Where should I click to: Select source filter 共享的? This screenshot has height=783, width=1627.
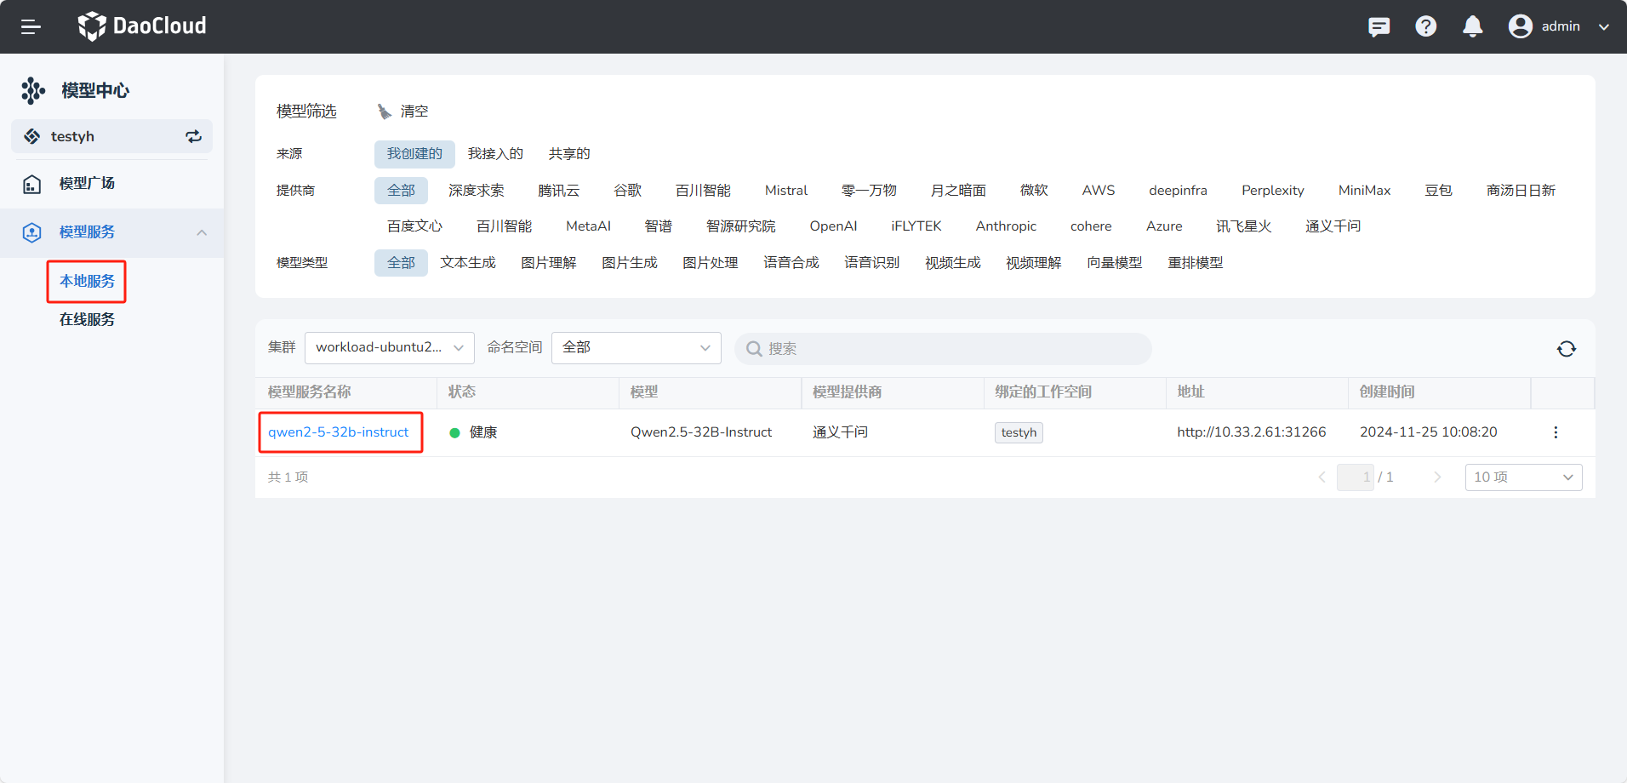coord(569,154)
